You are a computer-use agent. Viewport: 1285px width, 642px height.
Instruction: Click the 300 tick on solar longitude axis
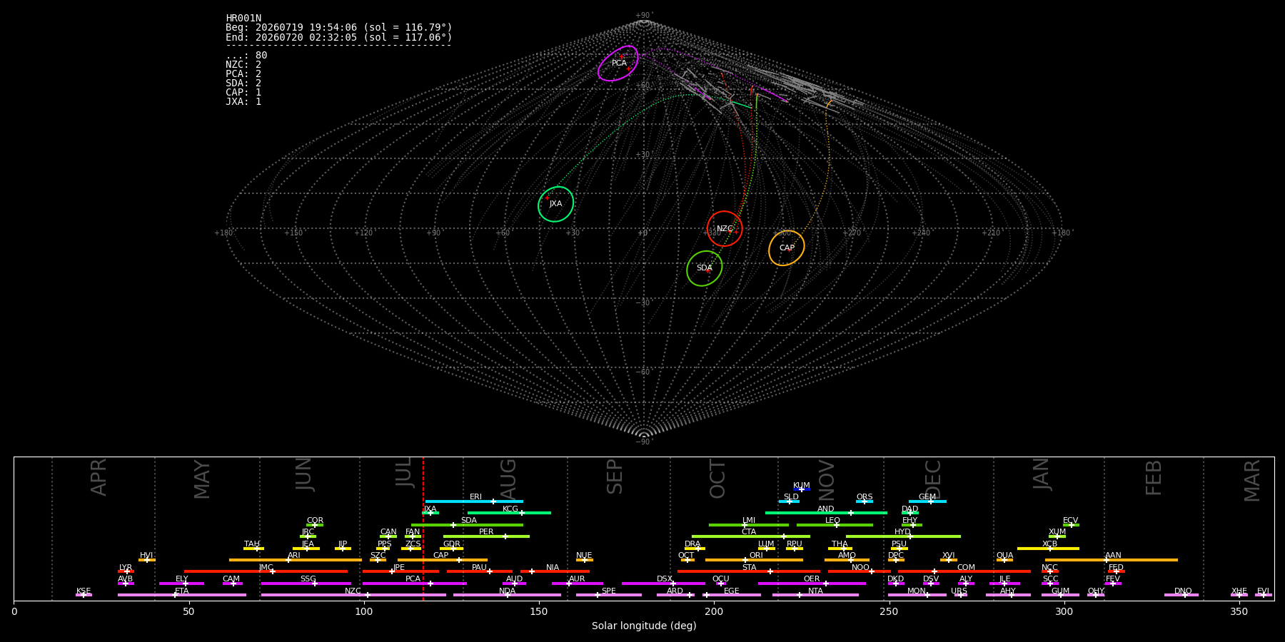(x=1064, y=611)
